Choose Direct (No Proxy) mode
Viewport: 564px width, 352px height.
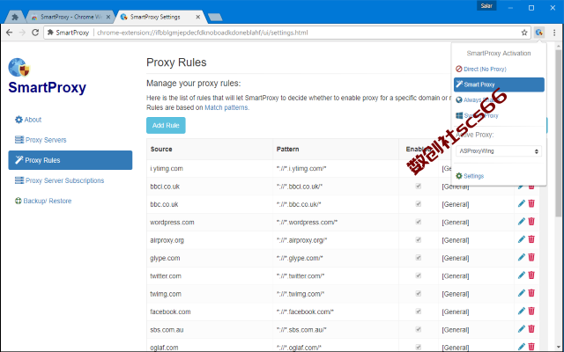(481, 69)
